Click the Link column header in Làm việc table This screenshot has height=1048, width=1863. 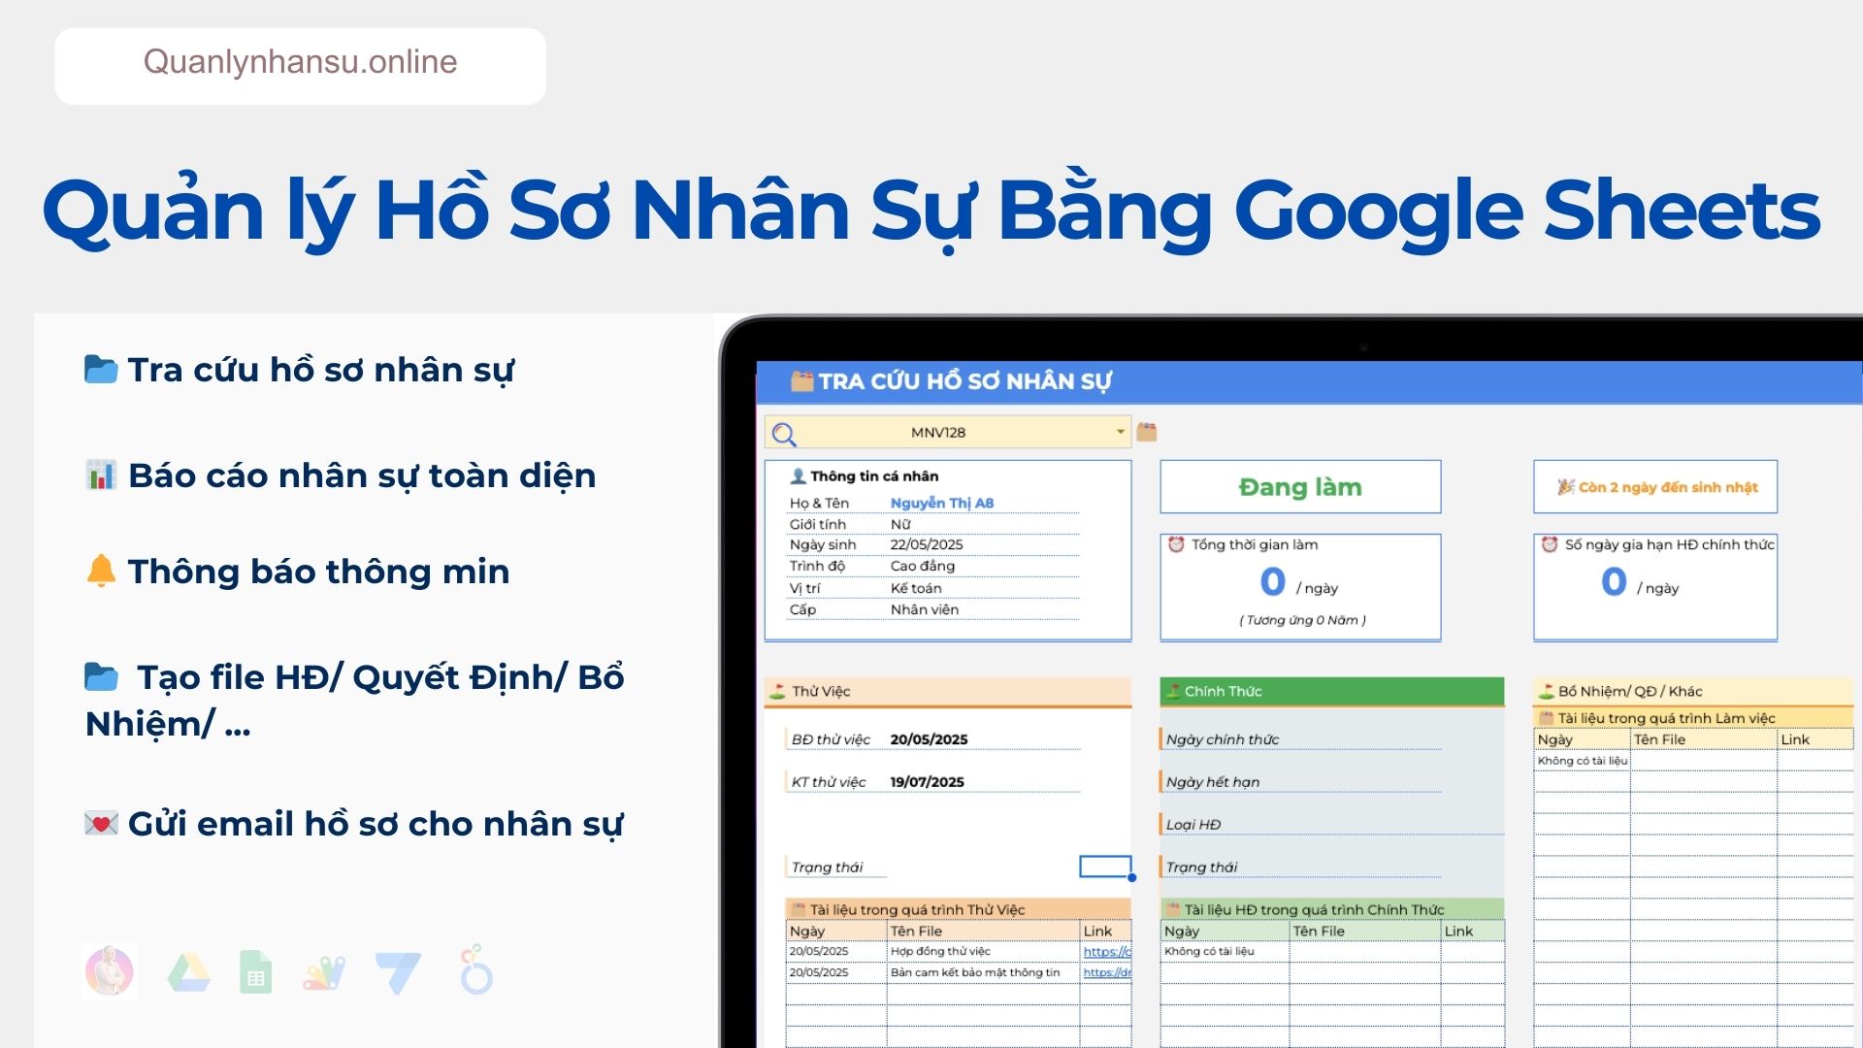pyautogui.click(x=1795, y=739)
